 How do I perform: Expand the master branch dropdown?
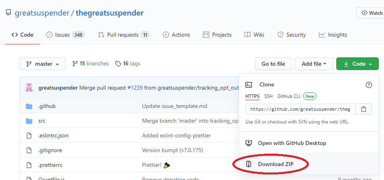[42, 64]
